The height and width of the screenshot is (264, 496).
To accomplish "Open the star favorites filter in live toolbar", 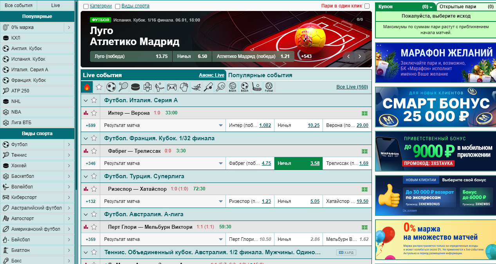I will tap(99, 87).
